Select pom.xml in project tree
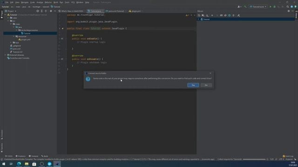Image resolution: width=298 pixels, height=167 pixels. pos(15,49)
